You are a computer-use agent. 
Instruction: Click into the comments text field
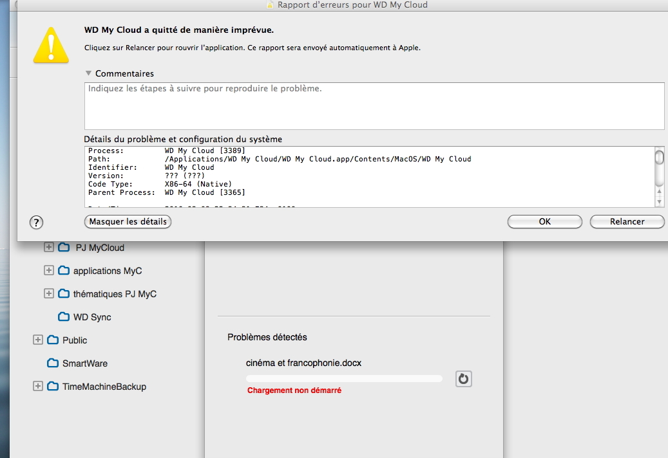(x=374, y=106)
